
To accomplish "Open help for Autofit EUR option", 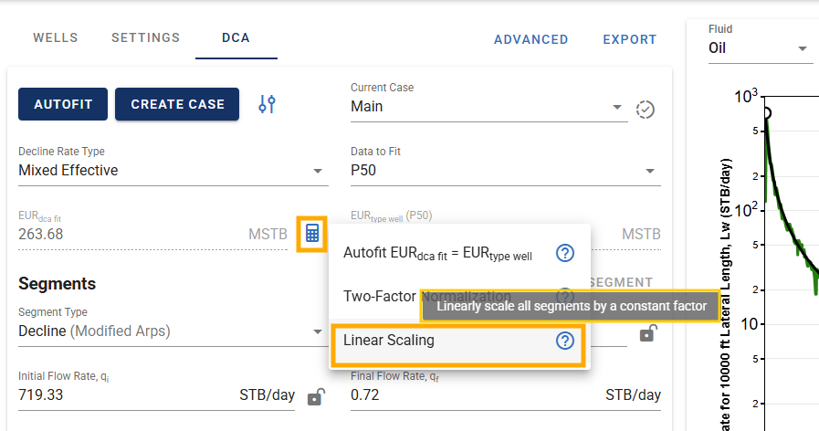I will (x=564, y=253).
